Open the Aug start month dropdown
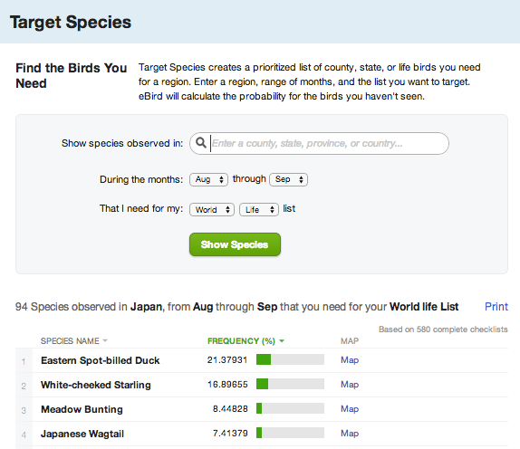 click(x=208, y=179)
